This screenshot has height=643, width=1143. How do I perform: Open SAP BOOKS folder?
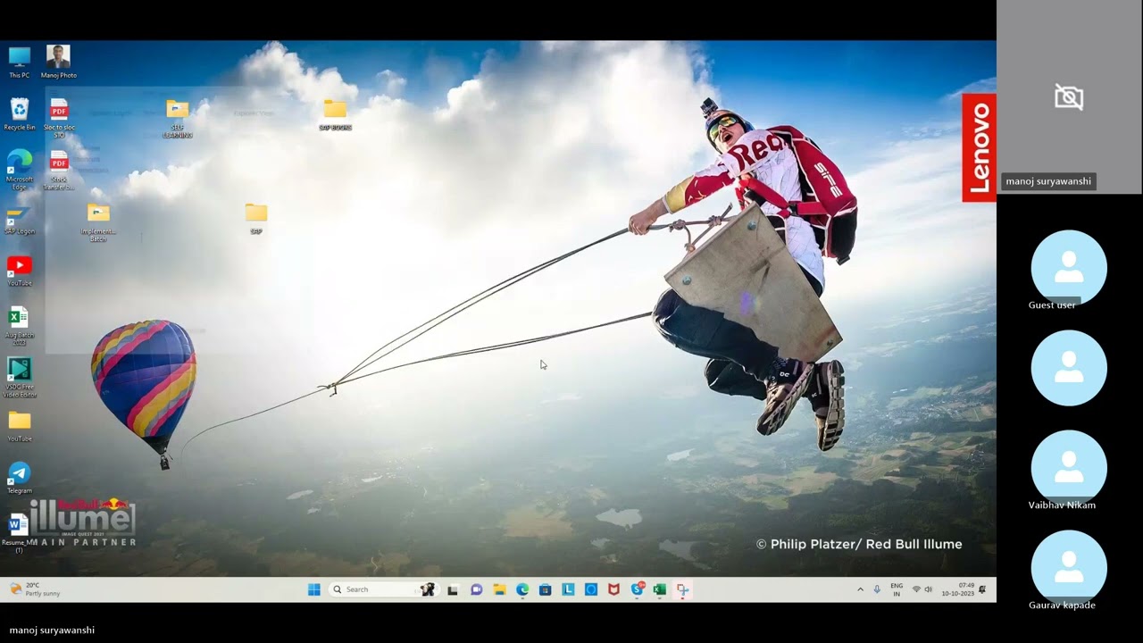tap(335, 115)
